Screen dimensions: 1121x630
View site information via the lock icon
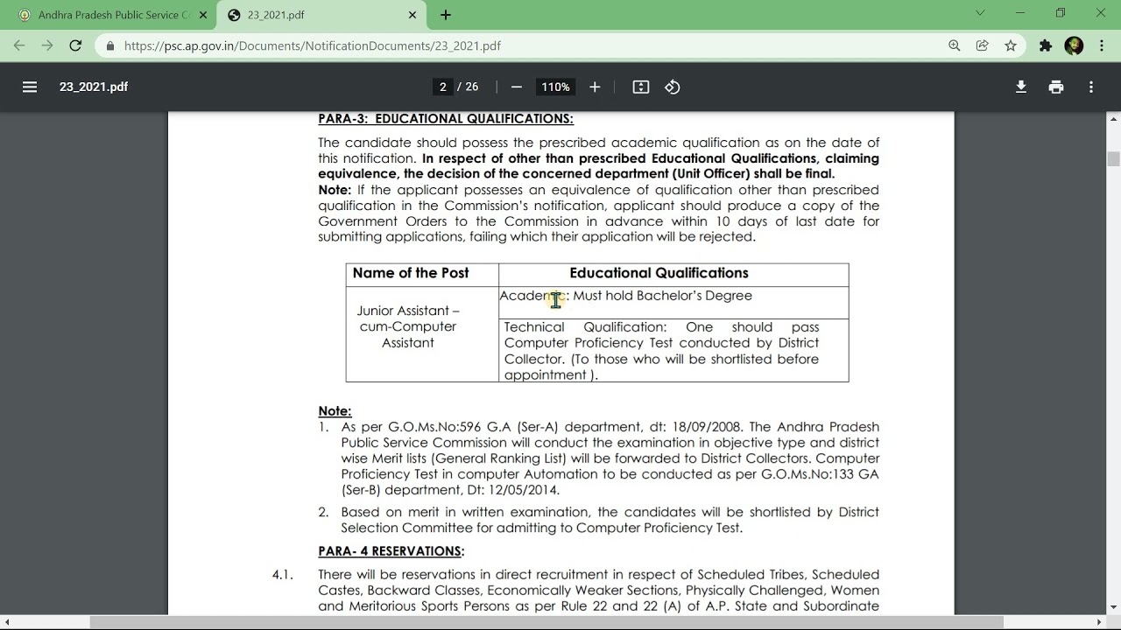[110, 46]
